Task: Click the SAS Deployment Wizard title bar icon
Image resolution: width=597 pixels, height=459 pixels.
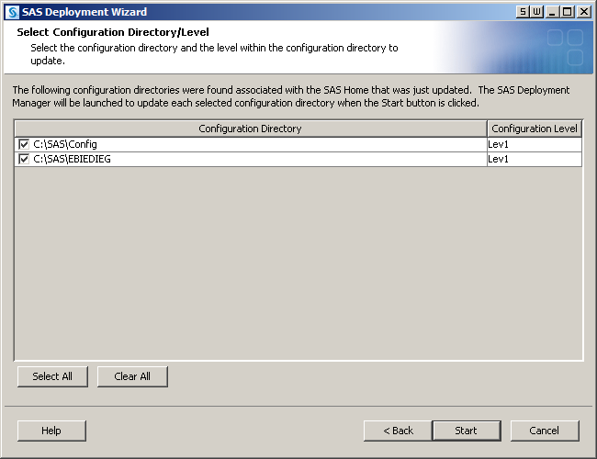Action: pos(12,12)
